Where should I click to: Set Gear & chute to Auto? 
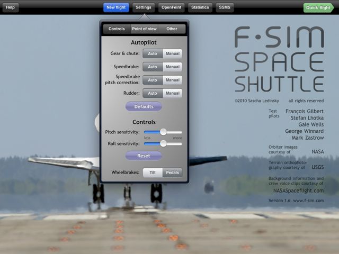pos(153,53)
